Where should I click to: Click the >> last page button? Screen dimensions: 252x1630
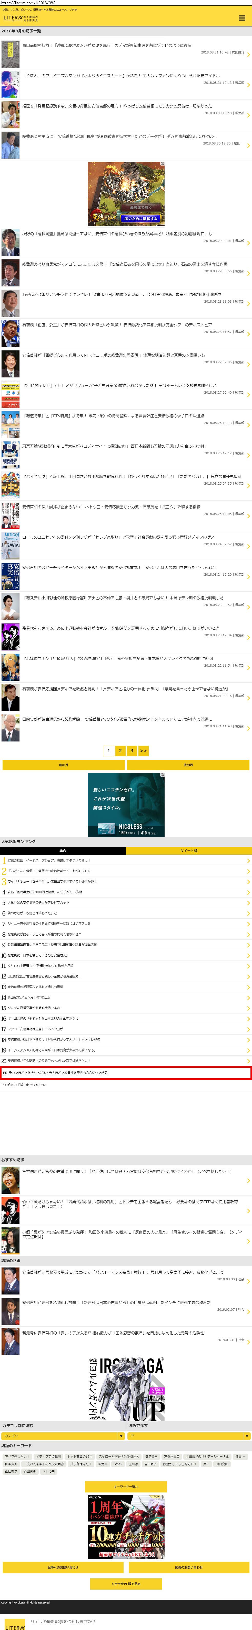(x=143, y=750)
